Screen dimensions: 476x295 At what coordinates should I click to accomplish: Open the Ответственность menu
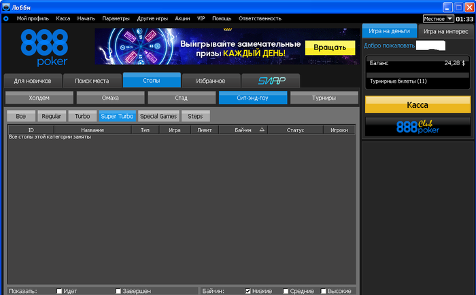(260, 18)
